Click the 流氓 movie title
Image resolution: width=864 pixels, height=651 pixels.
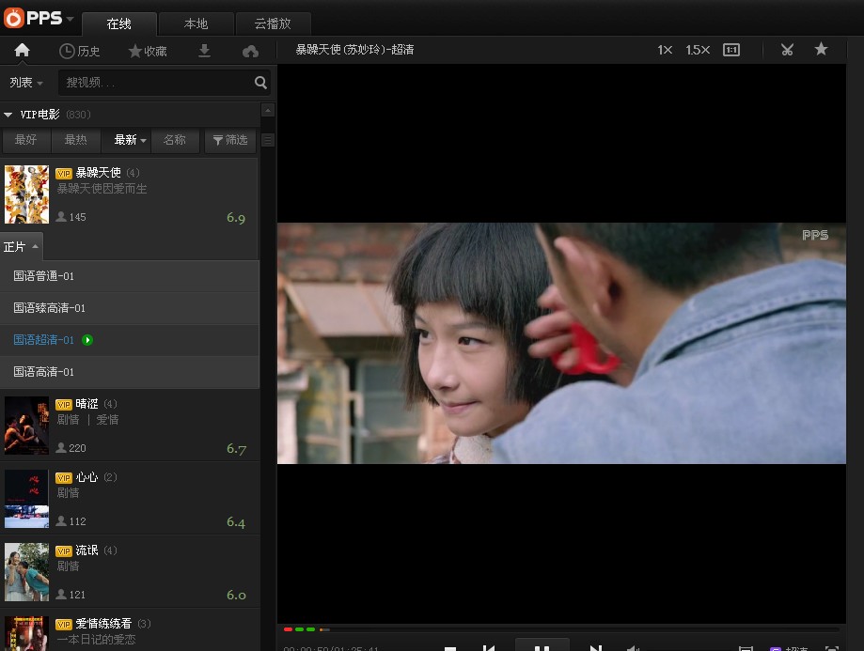coord(86,550)
